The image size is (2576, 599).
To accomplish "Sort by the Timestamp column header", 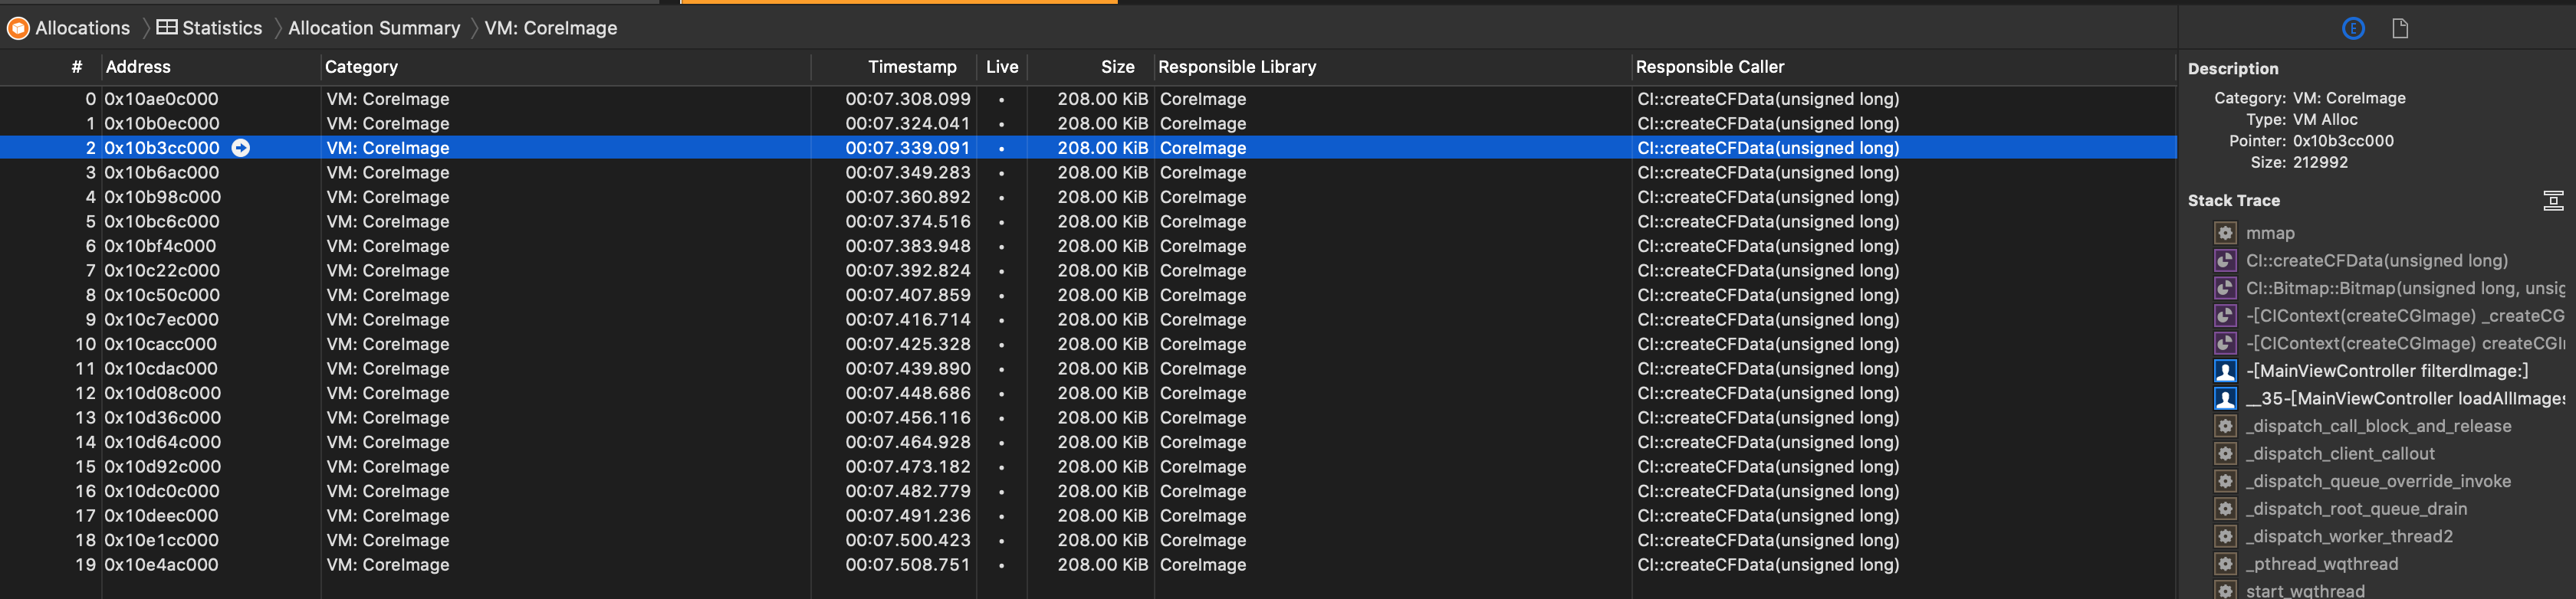I will (x=911, y=67).
